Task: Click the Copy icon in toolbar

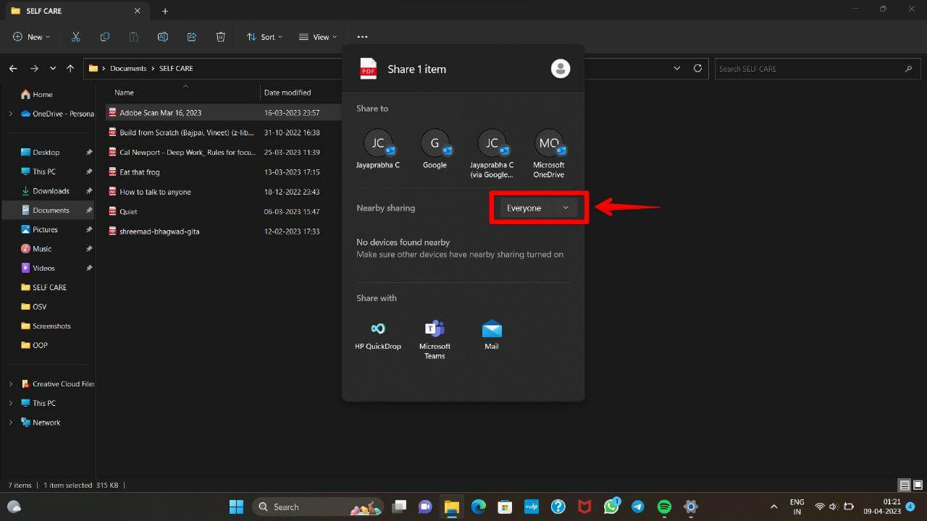Action: click(x=105, y=37)
